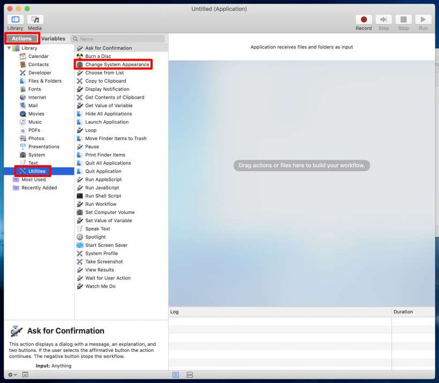
Task: Select the Contacts category
Action: 39,64
